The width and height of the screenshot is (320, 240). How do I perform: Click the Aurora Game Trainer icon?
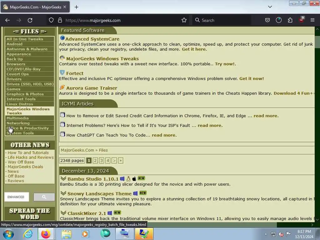pyautogui.click(x=62, y=87)
